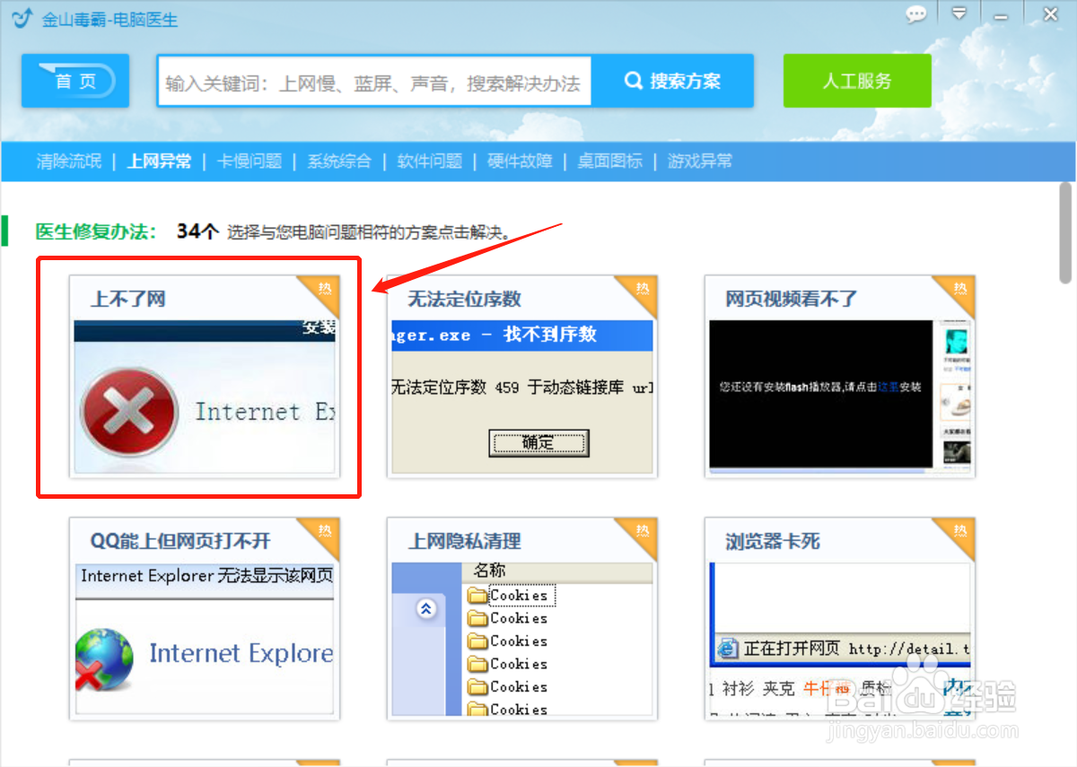Select the 桌面图标 tab
Viewport: 1077px width, 767px height.
tap(610, 161)
